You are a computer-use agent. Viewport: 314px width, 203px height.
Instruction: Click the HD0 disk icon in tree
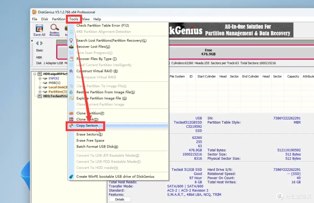point(40,74)
